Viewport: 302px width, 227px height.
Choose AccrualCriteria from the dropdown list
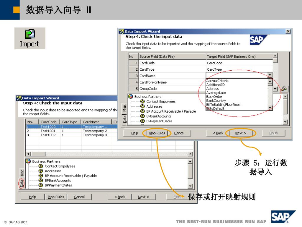217,81
